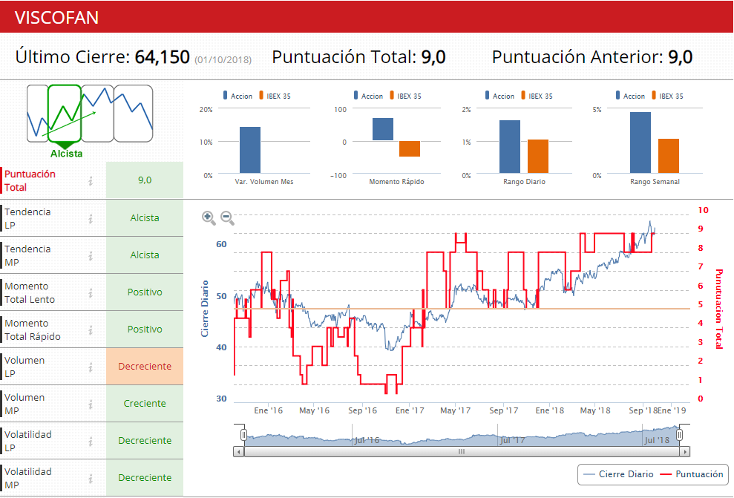The width and height of the screenshot is (734, 498).
Task: Click the orange IBEX bar in Rango Semanal
Action: [669, 156]
